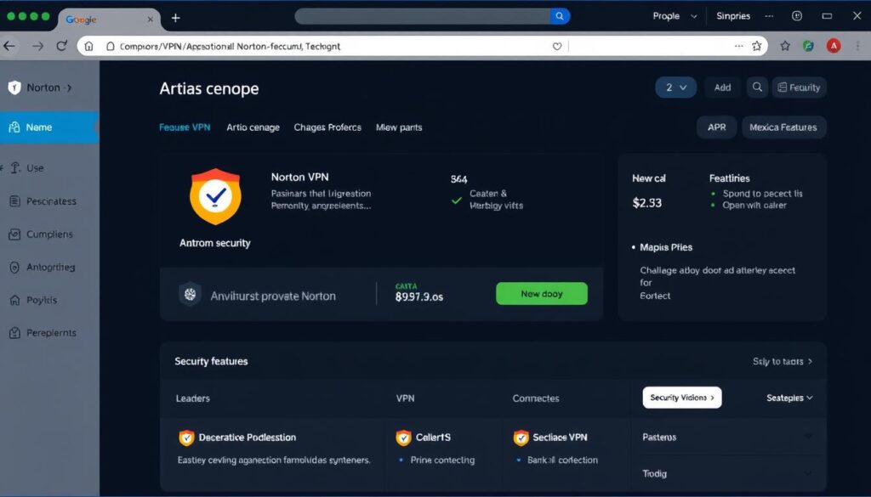Click the Antrom security label
871x497 pixels.
[x=215, y=243]
